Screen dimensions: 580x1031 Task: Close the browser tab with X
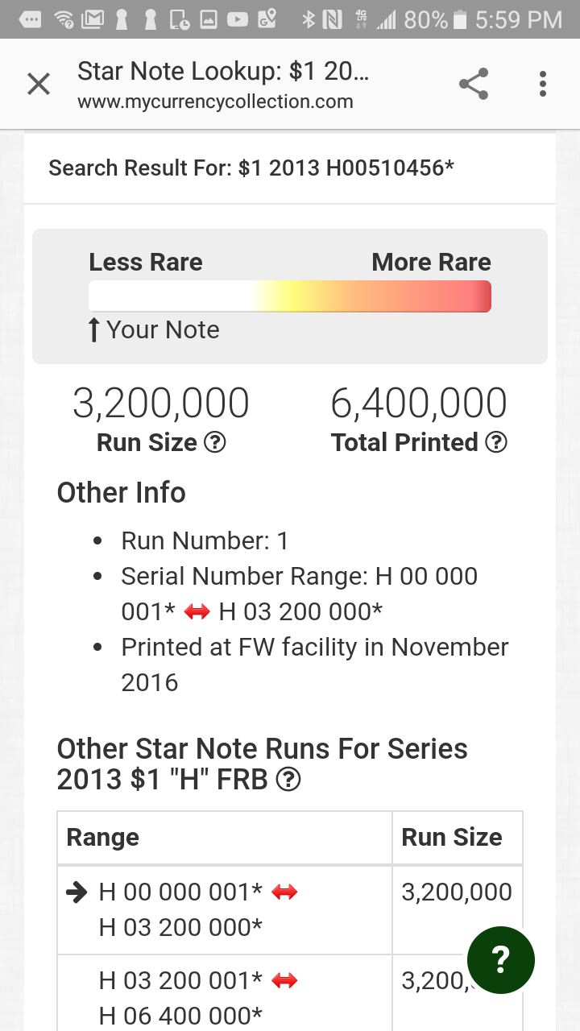[x=39, y=84]
